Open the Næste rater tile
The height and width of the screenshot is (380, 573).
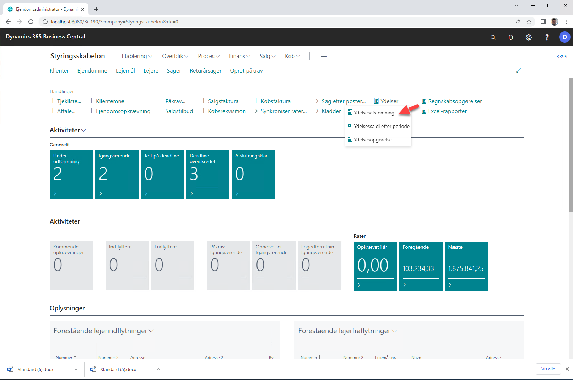(x=466, y=266)
